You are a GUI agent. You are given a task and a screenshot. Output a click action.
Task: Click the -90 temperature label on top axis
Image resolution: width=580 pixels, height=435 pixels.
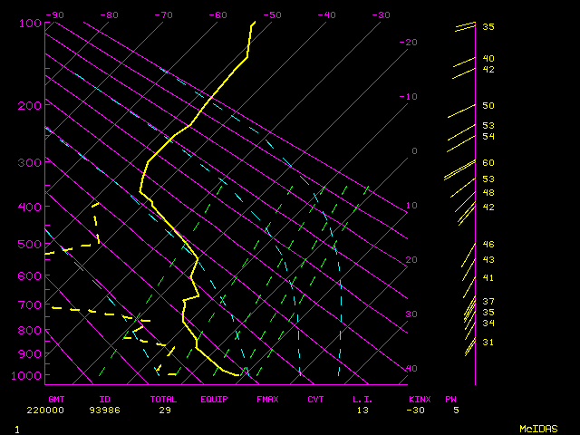(54, 14)
